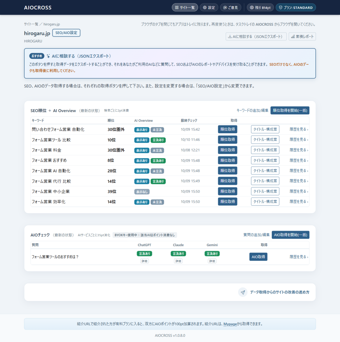Click 順位取得 for フォーム営業ツール 比較

pyautogui.click(x=228, y=140)
